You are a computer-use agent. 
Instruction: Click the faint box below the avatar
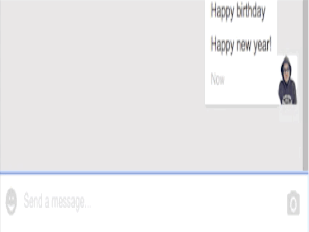(289, 113)
